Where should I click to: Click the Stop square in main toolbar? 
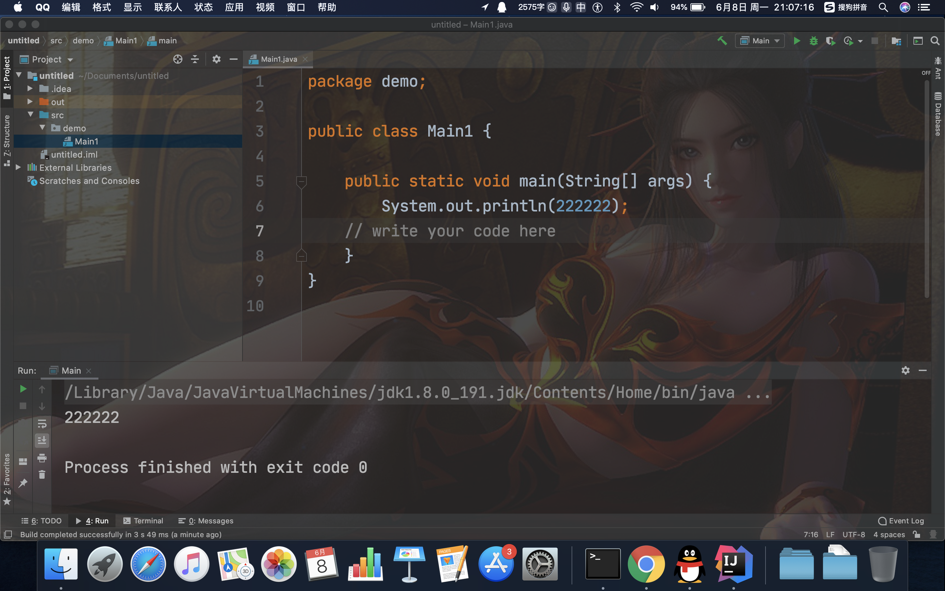coord(875,41)
